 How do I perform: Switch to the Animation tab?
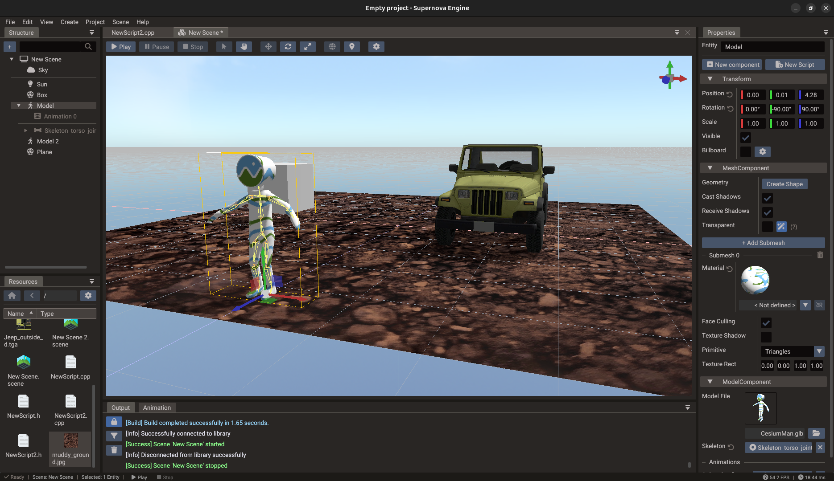tap(157, 408)
